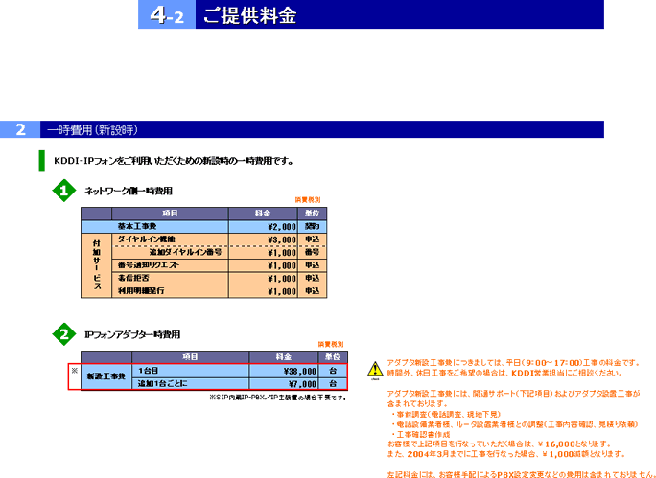The height and width of the screenshot is (478, 656).
Task: Click the section number 2 badge
Action: tap(20, 129)
